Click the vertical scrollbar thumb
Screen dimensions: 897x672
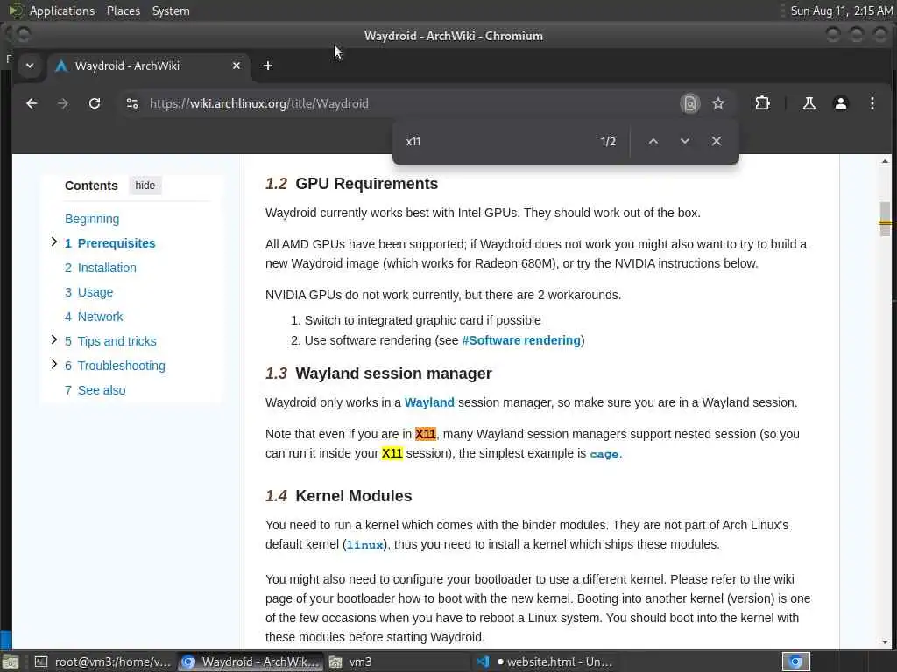pos(885,219)
